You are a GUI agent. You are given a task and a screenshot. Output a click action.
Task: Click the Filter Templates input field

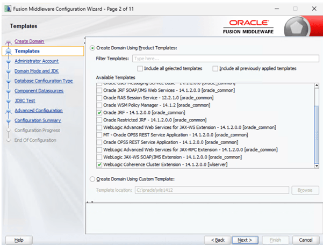click(226, 59)
